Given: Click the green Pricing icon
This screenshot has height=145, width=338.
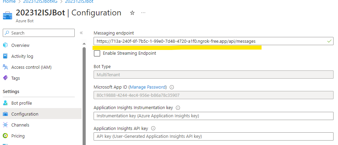Looking at the screenshot, I should pos(5,136).
